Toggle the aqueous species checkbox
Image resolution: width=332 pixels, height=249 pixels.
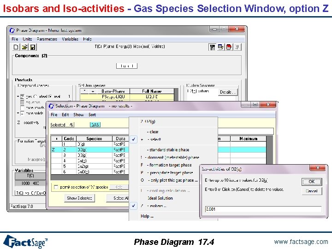point(22,102)
